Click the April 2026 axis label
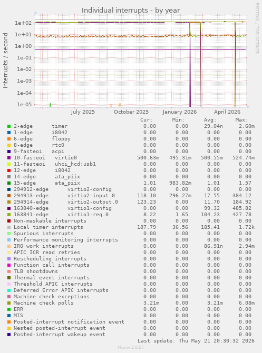Image resolution: width=262 pixels, height=353 pixels. click(x=227, y=112)
